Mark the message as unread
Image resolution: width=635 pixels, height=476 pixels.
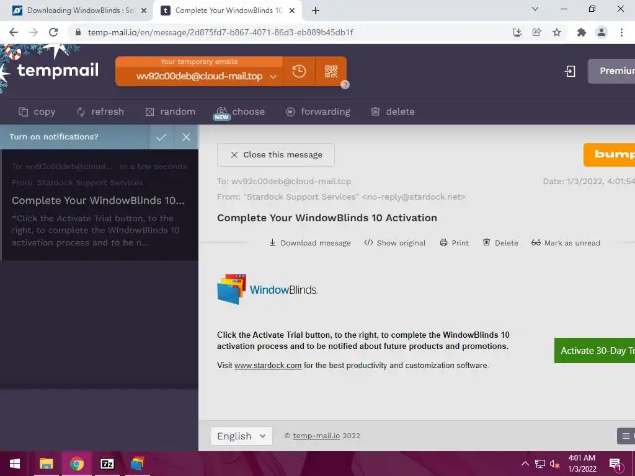tap(566, 243)
